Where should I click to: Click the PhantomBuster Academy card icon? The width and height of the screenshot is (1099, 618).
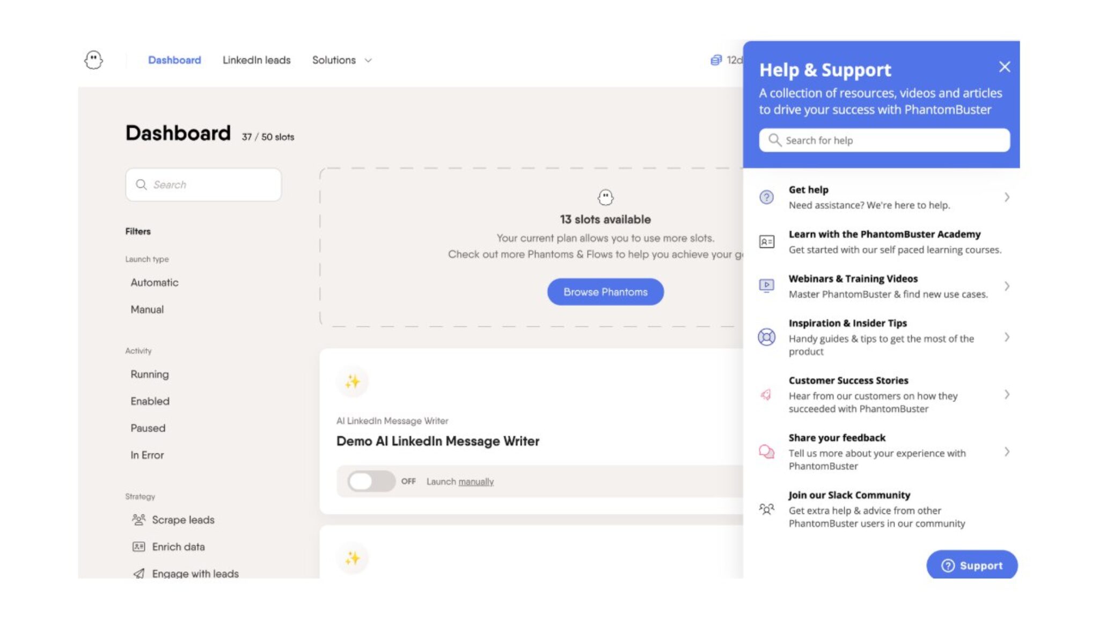point(767,241)
